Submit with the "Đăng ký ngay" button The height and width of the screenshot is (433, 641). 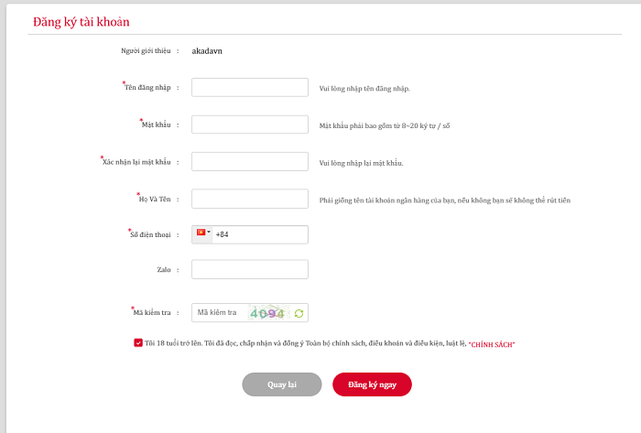pos(372,384)
